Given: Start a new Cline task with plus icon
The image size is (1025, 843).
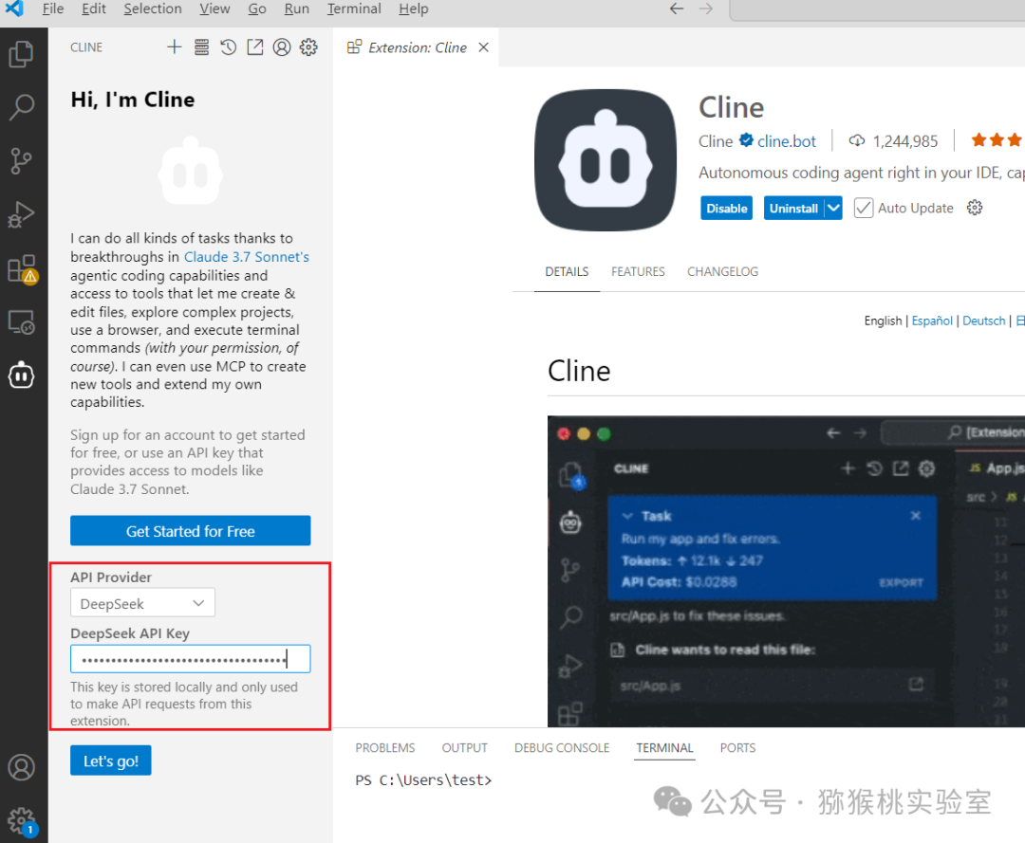Looking at the screenshot, I should pos(175,47).
